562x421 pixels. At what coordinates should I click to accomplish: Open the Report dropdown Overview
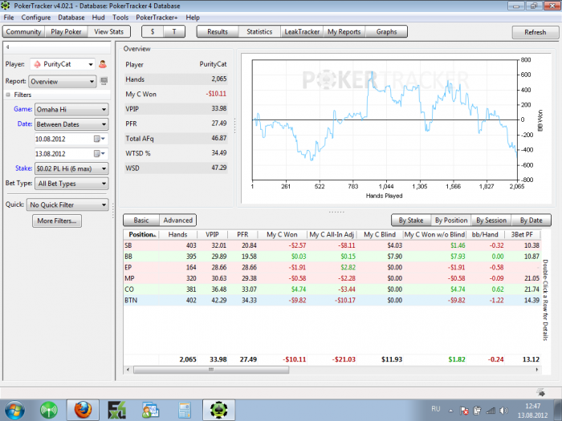pos(63,82)
